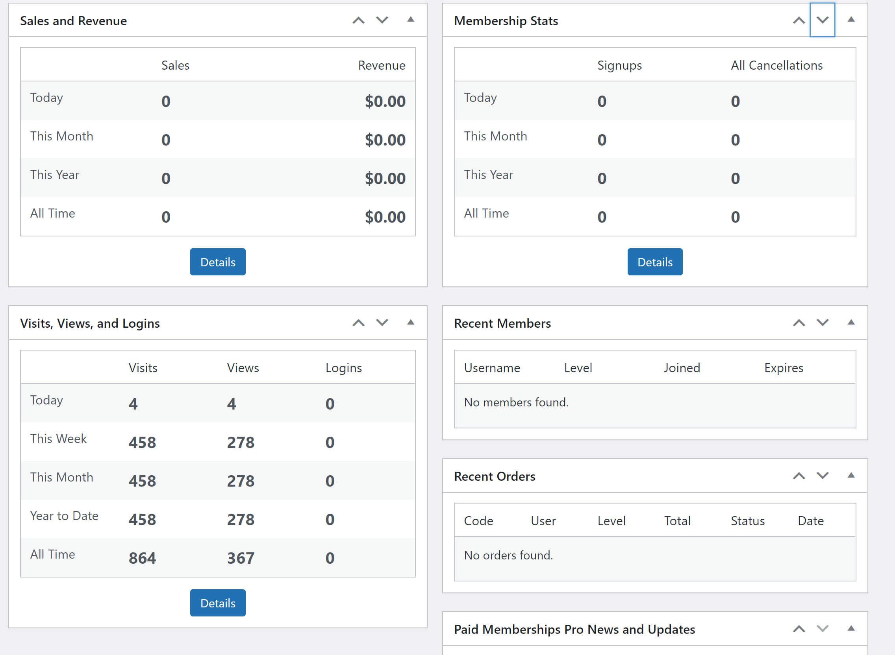
Task: Click the Total column header in Recent Orders
Action: [x=677, y=521]
